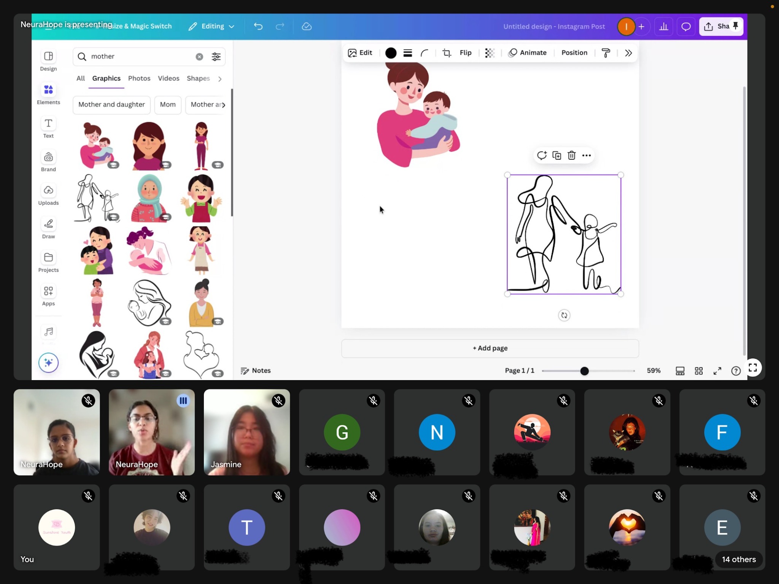
Task: Open the Editing mode dropdown
Action: 211,26
